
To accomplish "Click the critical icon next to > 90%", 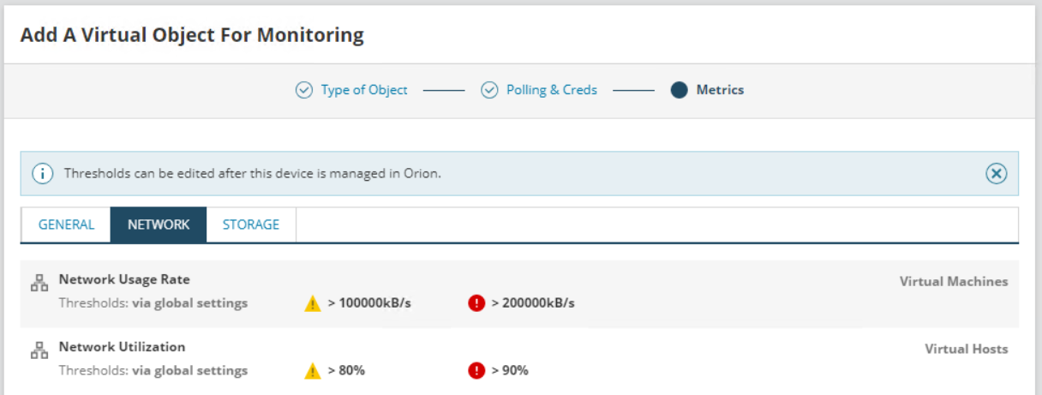I will click(x=476, y=371).
